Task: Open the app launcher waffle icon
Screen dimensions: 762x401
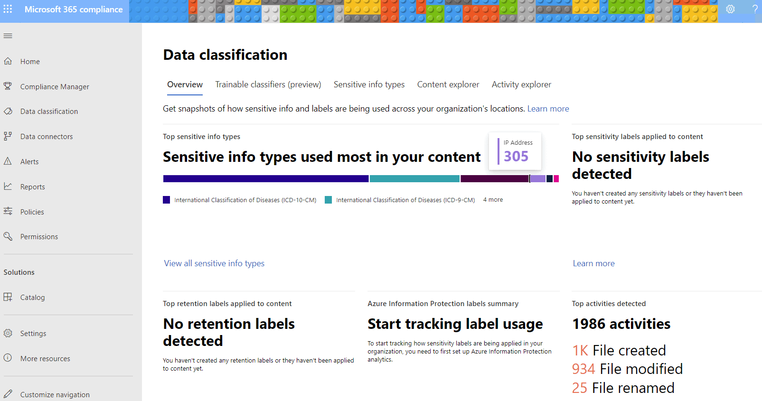Action: [8, 9]
